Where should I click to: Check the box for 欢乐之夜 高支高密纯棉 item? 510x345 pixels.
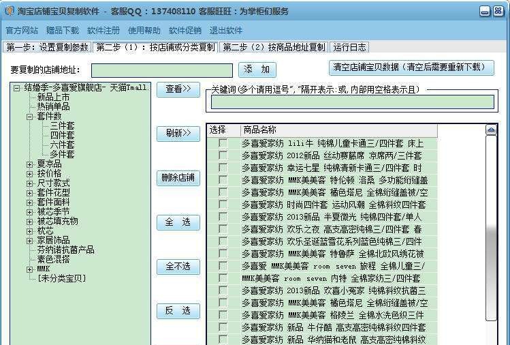tap(223, 229)
